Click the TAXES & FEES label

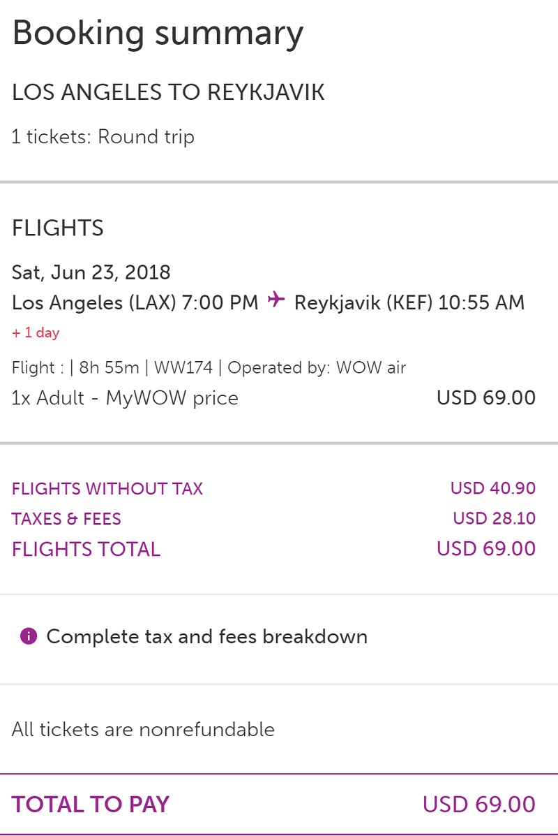coord(66,519)
